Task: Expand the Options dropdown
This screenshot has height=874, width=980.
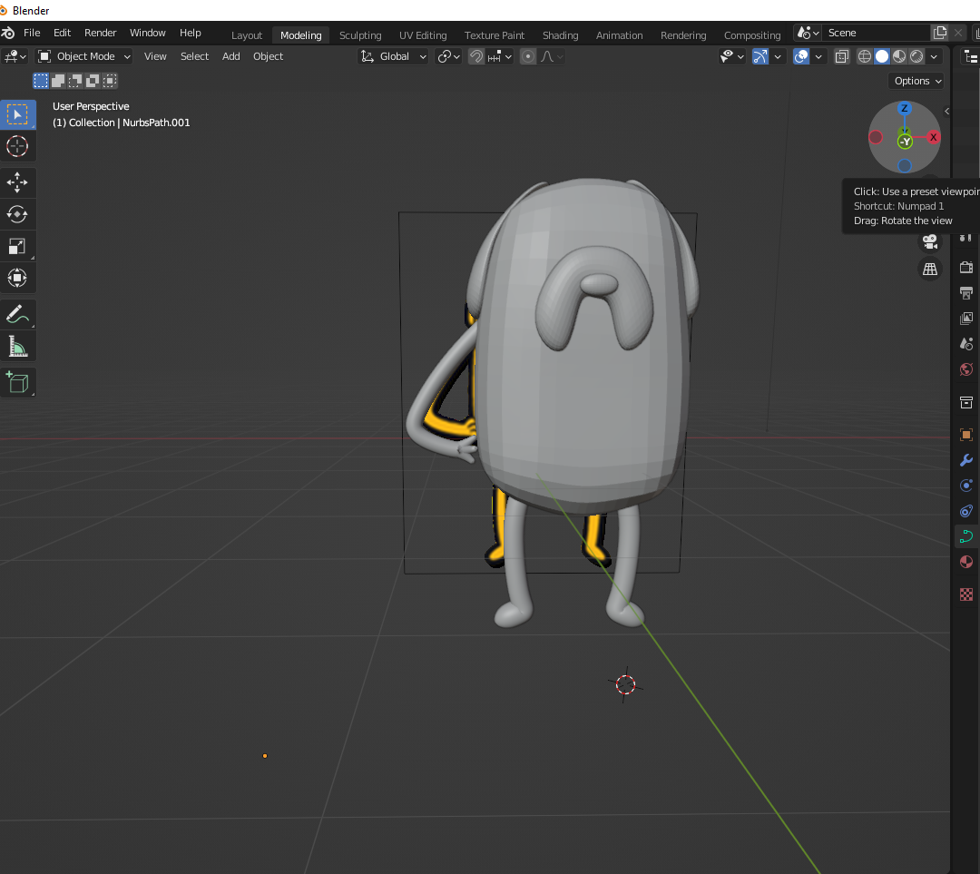Action: tap(916, 81)
